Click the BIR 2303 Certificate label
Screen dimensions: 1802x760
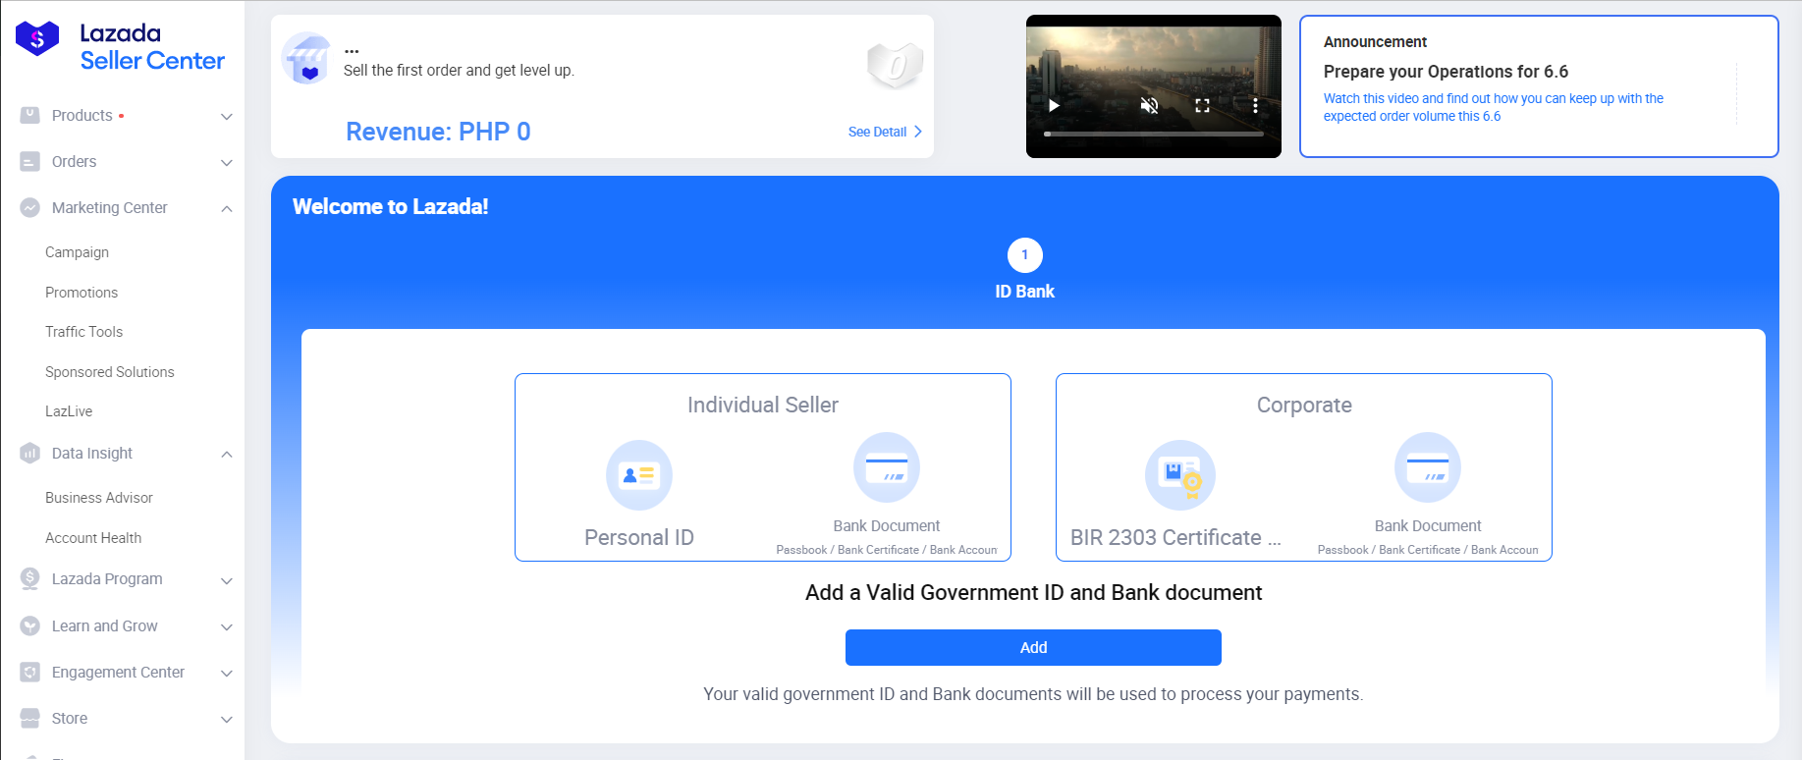pyautogui.click(x=1175, y=537)
